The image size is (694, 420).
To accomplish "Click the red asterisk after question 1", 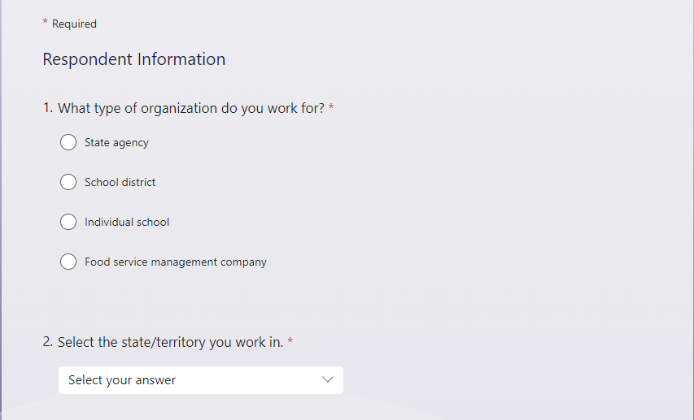I will tap(331, 108).
